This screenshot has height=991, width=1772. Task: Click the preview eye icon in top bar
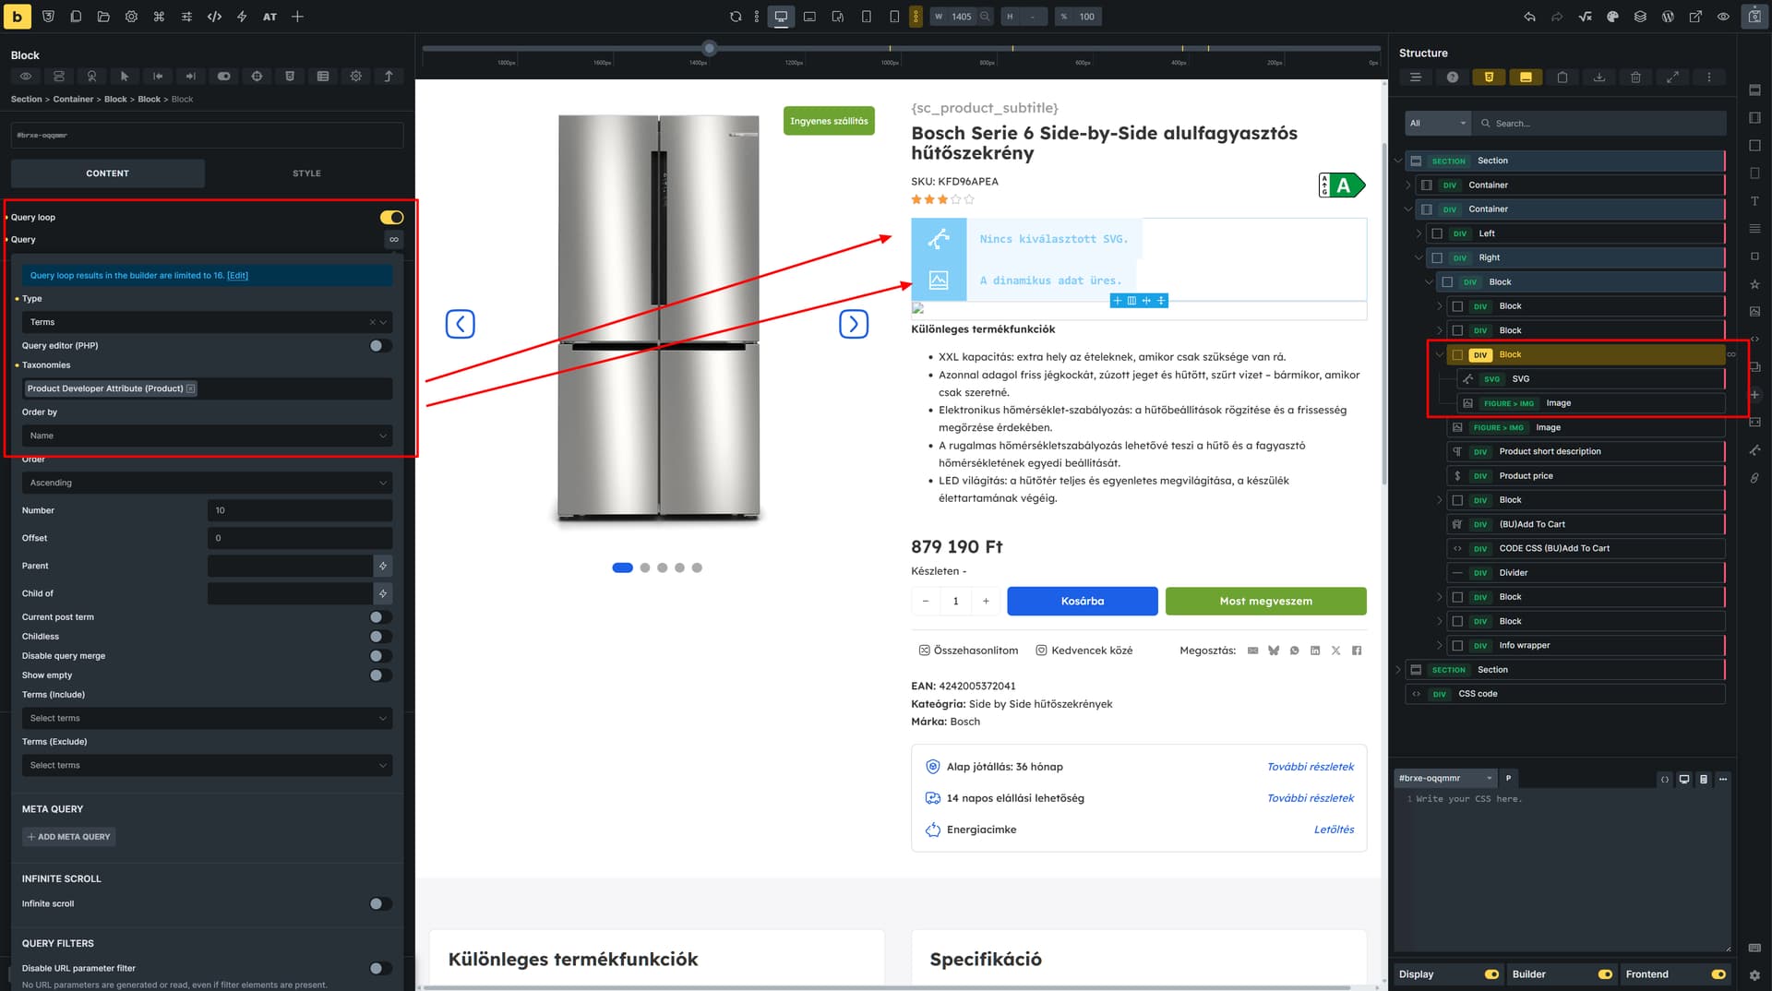click(1723, 17)
